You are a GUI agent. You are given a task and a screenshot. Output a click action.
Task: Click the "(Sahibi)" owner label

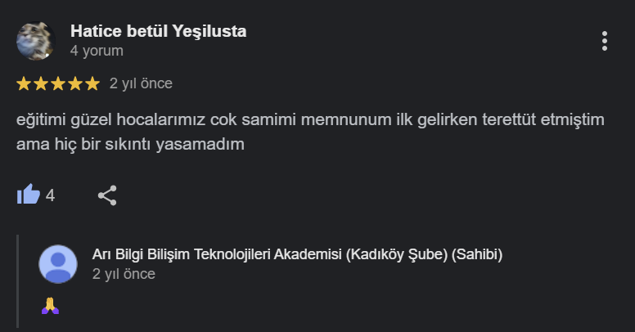pos(477,254)
